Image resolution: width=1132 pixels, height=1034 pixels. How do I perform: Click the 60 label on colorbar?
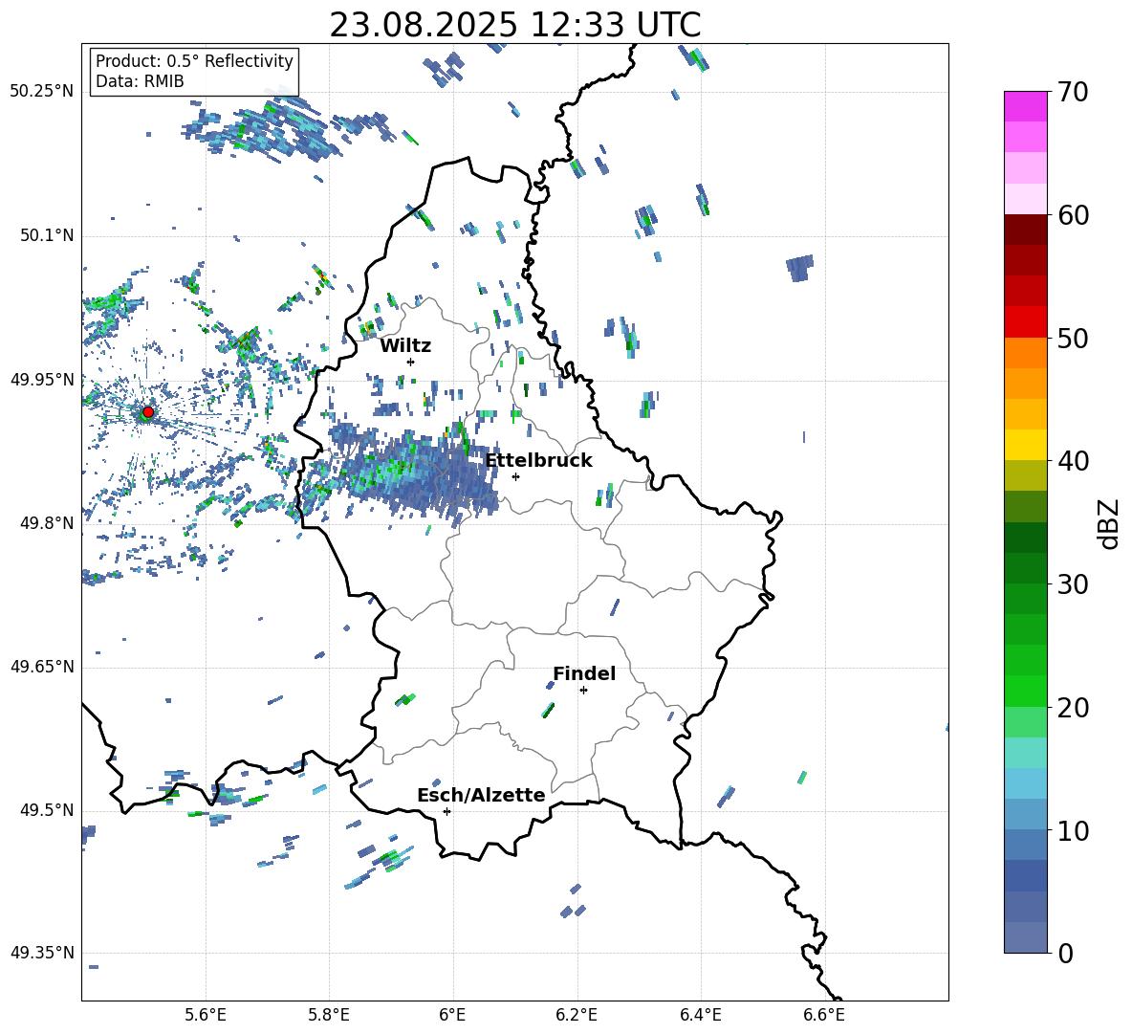coord(1073,215)
